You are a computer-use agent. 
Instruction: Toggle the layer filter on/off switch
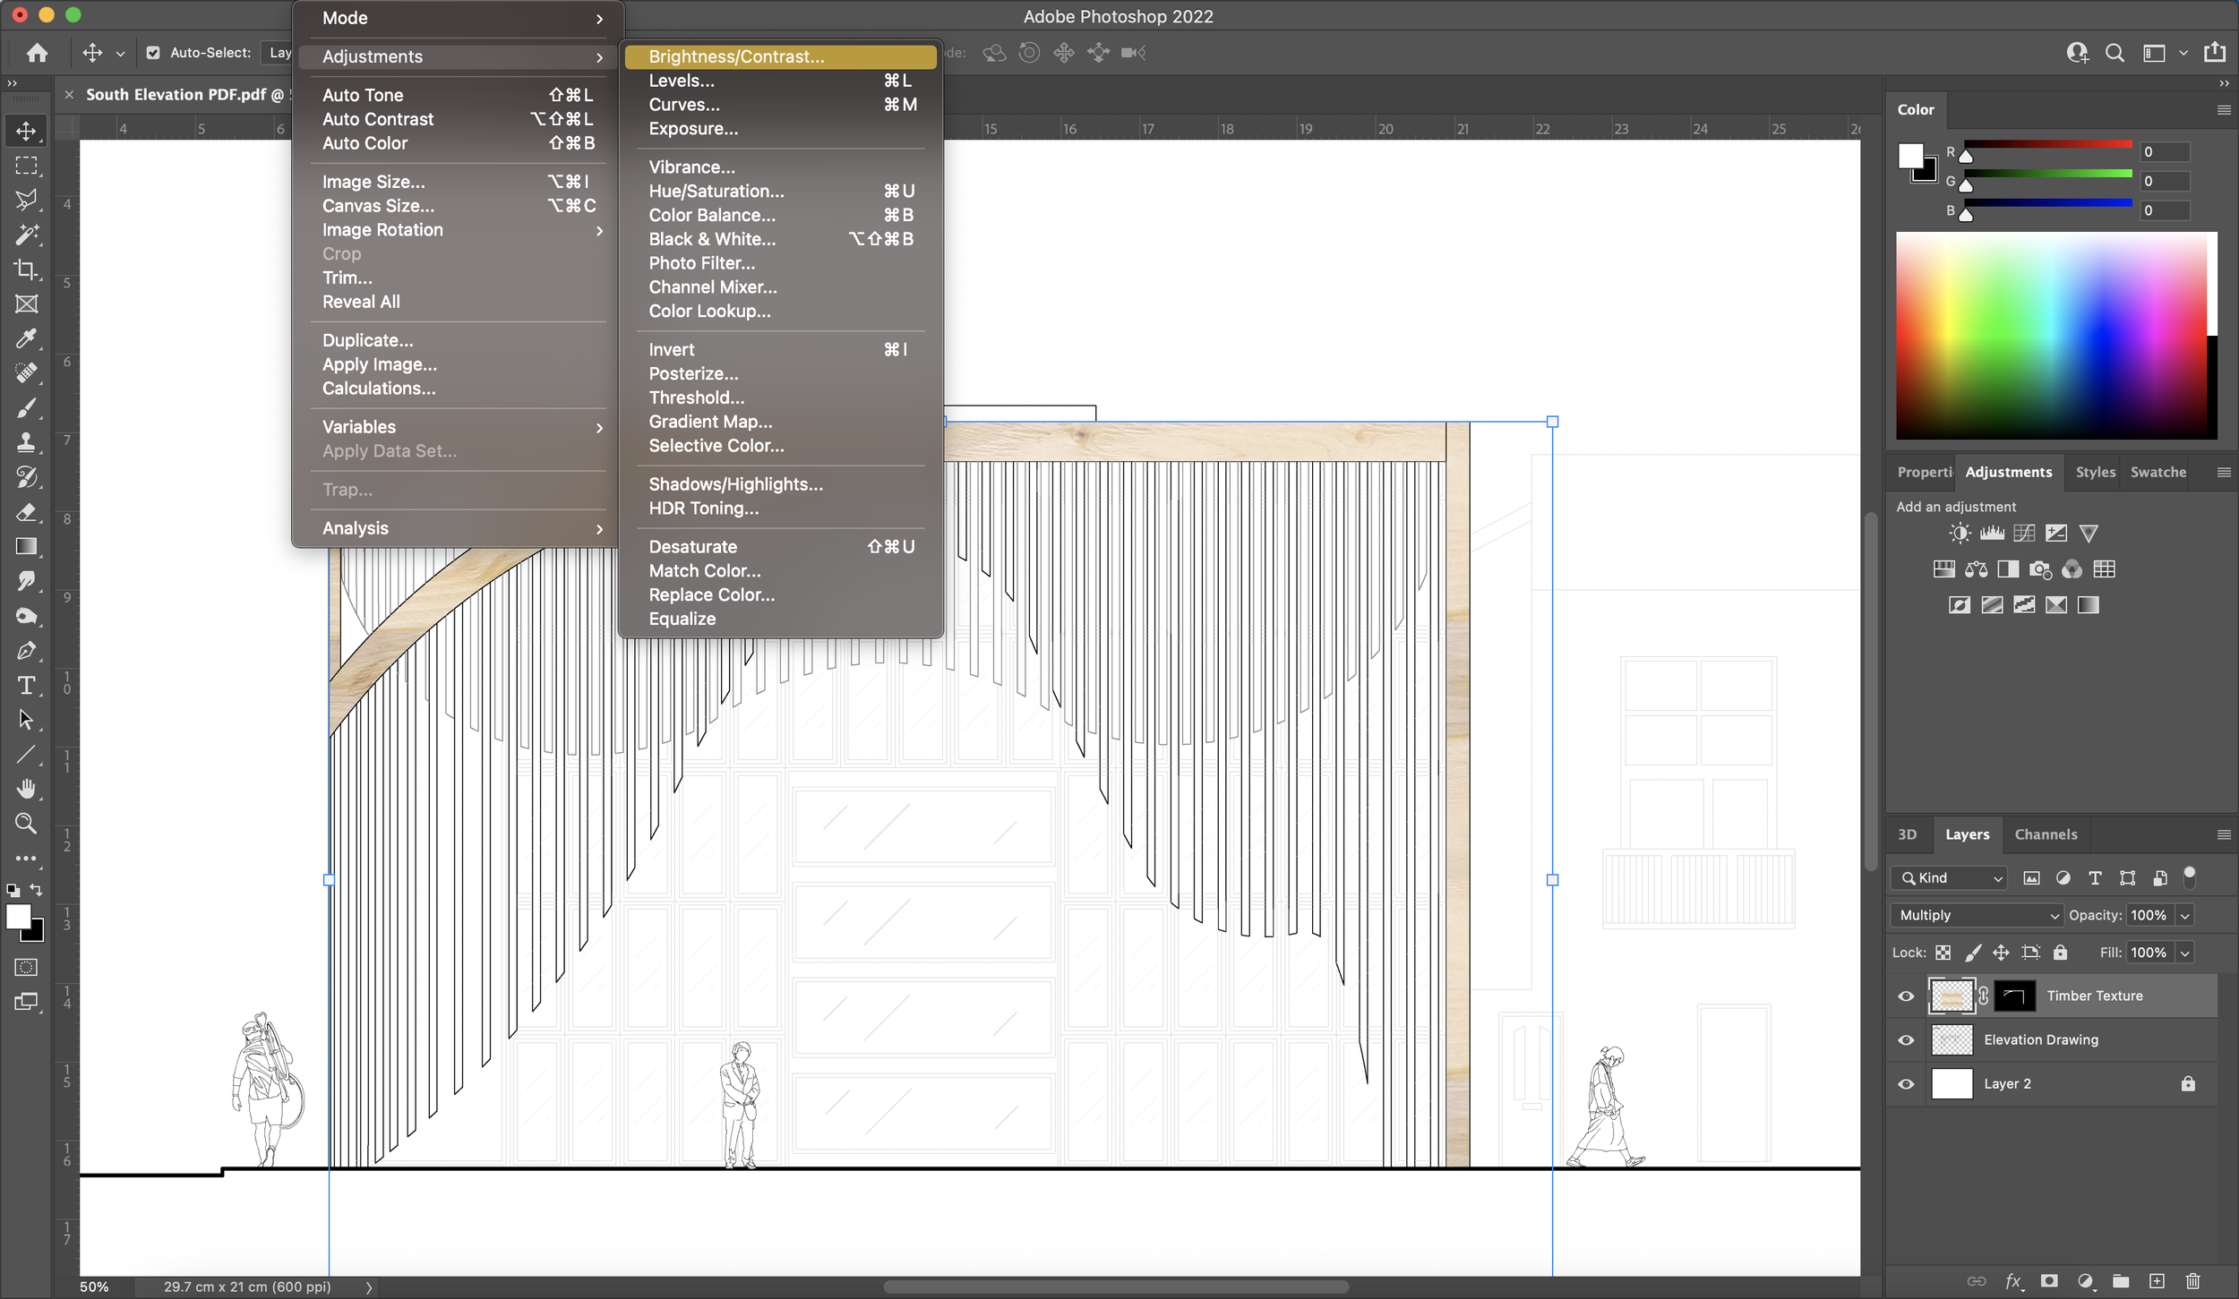pos(2190,877)
